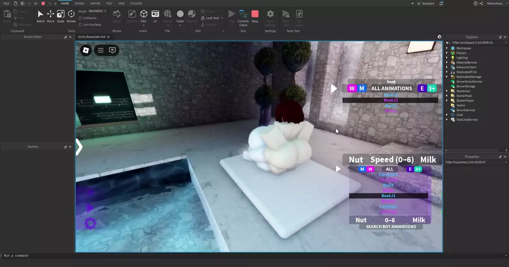The height and width of the screenshot is (267, 509).
Task: Activate the Scale tool
Action: coord(61,16)
